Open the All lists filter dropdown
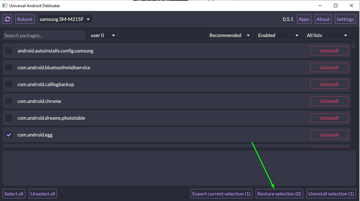This screenshot has height=201, width=360. [x=327, y=35]
